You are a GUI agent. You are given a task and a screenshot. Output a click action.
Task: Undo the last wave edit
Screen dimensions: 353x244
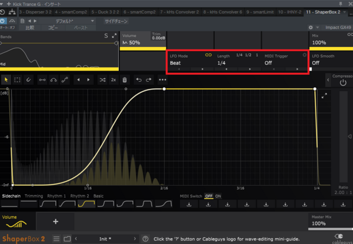pos(139,79)
